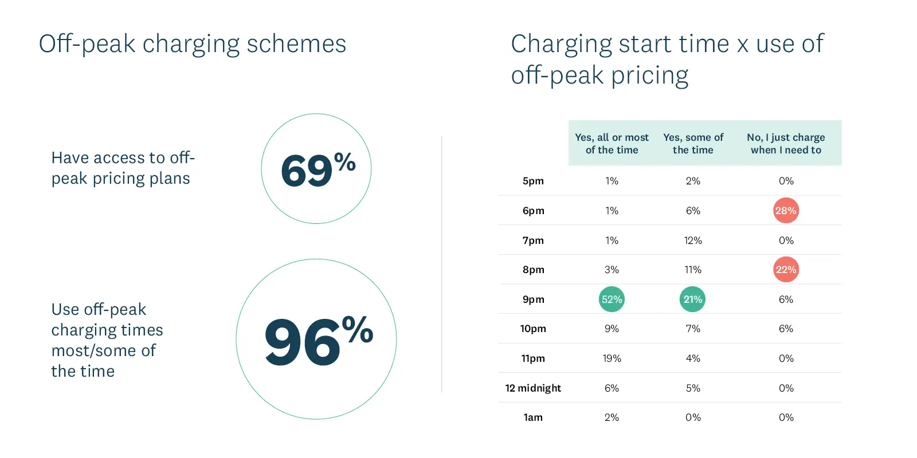
Task: Click the 'Off-peak charging schemes' title
Action: tap(193, 44)
